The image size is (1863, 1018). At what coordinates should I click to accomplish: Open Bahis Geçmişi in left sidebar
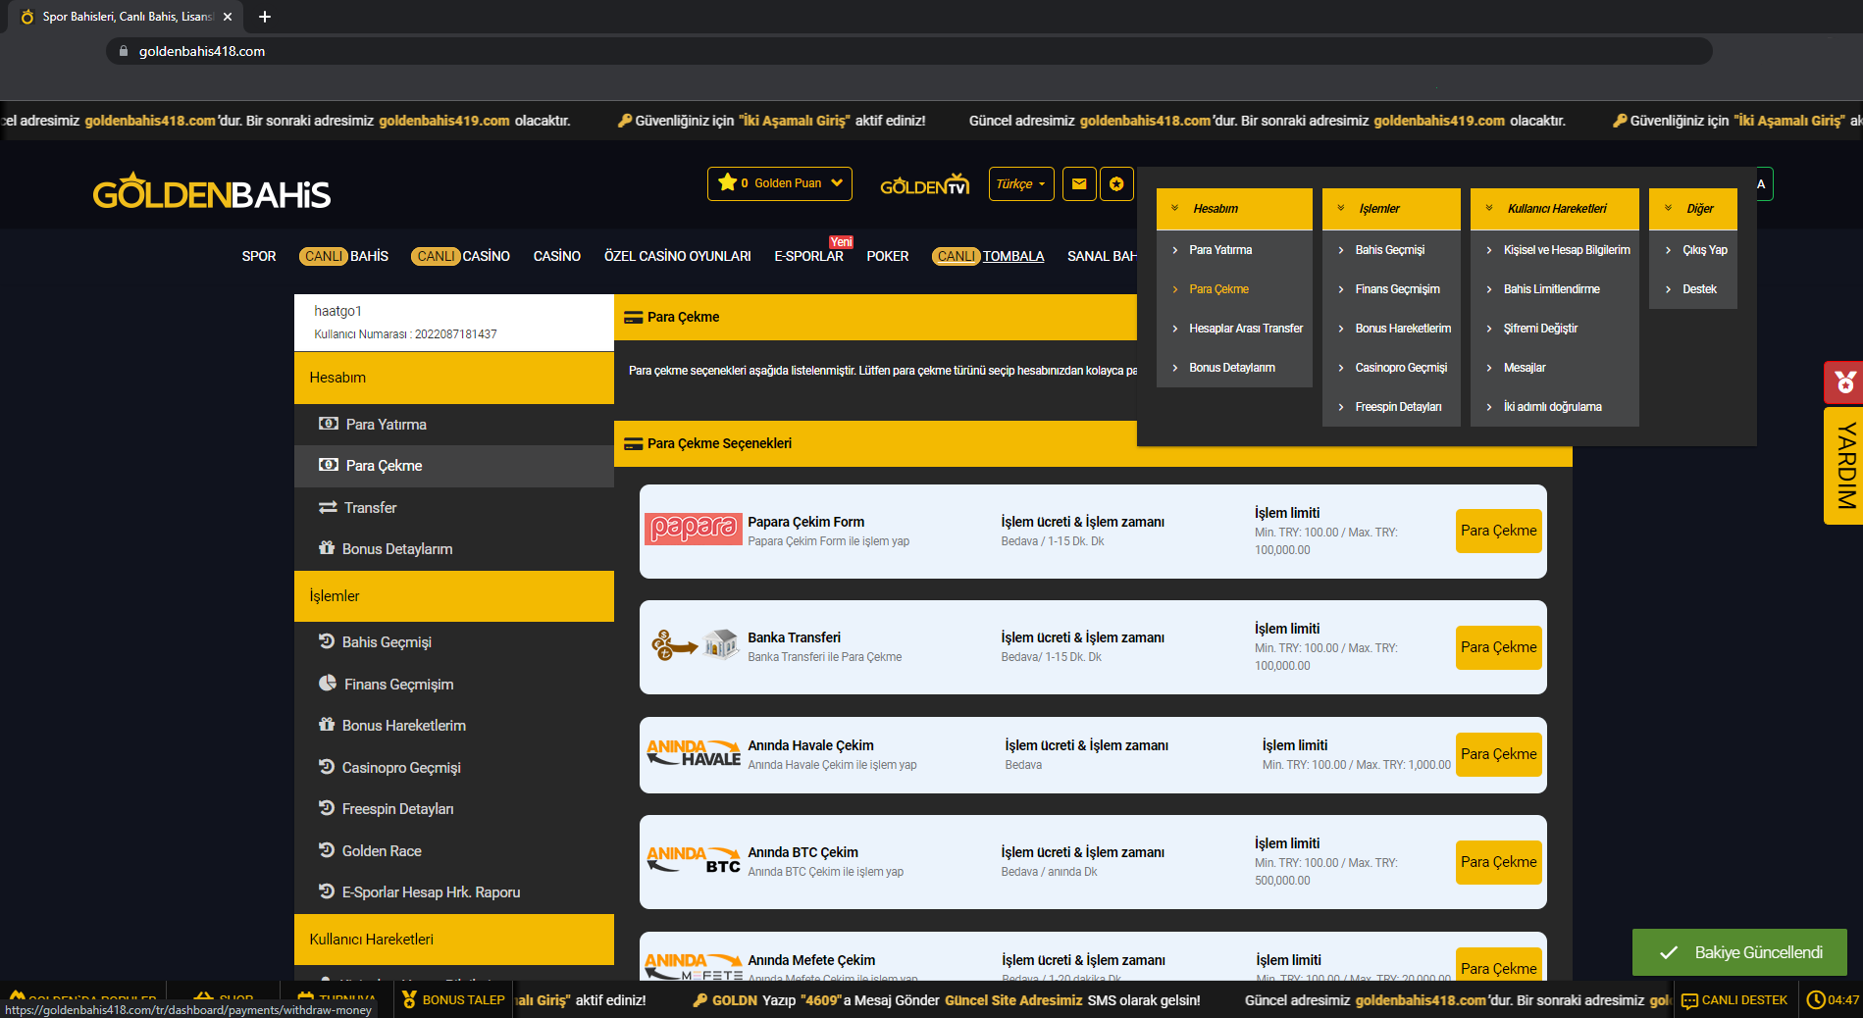click(387, 642)
